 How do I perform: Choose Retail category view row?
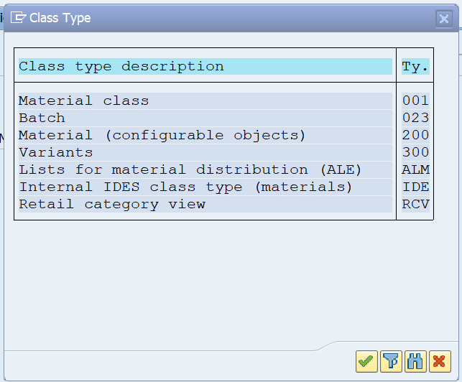point(205,204)
